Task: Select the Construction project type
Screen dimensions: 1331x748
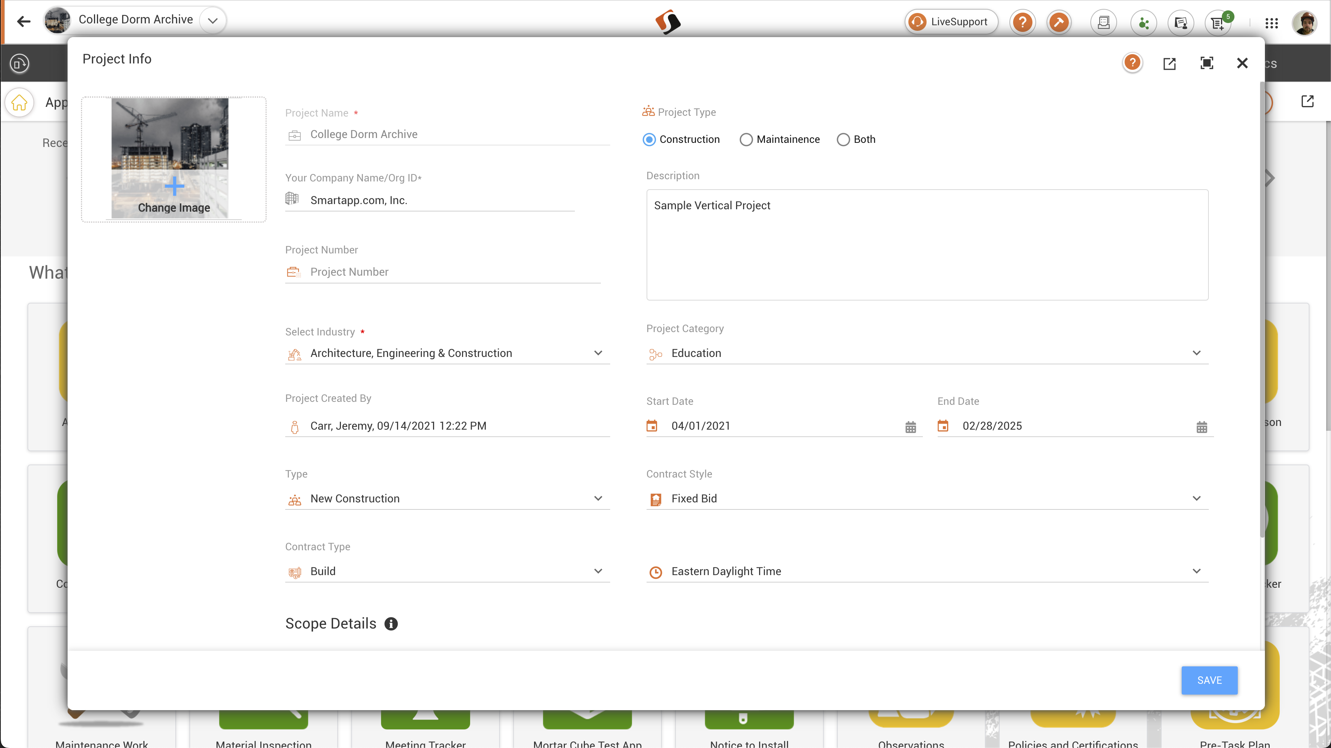Action: pos(650,140)
